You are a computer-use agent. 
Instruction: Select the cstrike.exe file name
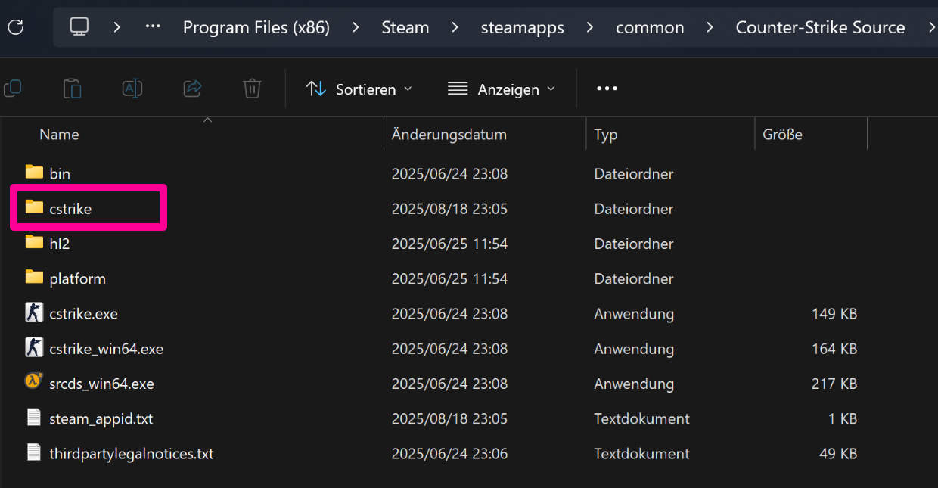[x=83, y=313]
